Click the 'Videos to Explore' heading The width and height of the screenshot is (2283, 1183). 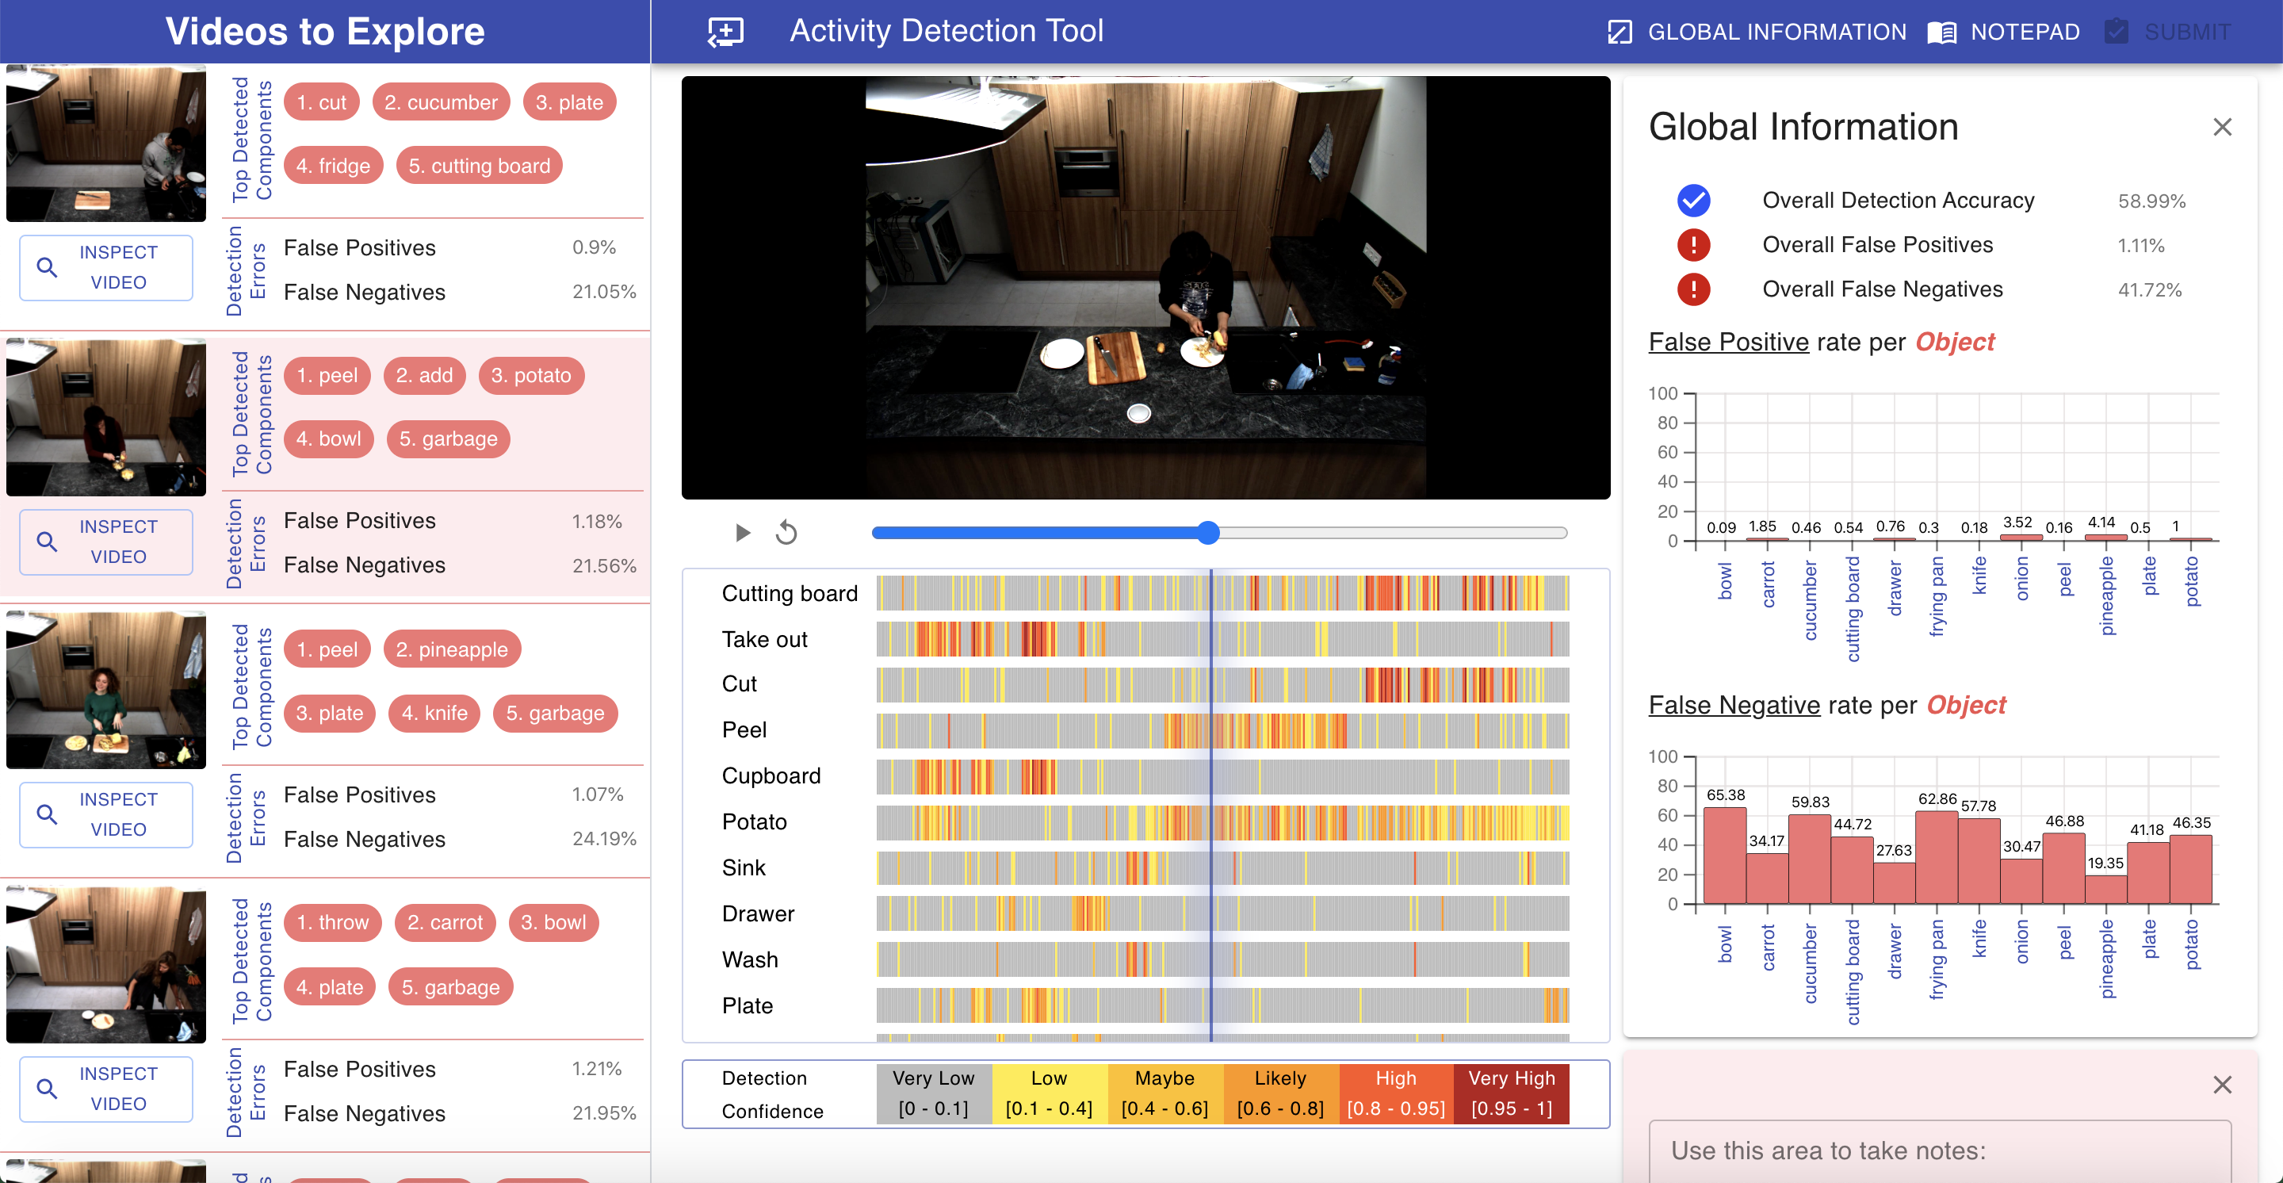click(x=325, y=32)
